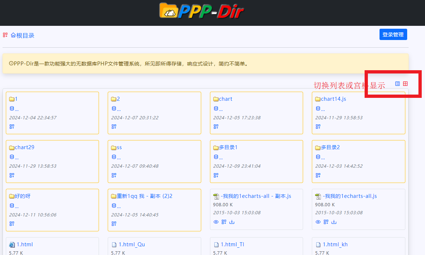425x255 pixels.
Task: Open folder 重新1qq 我 - 副本 (2)2
Action: (x=144, y=196)
